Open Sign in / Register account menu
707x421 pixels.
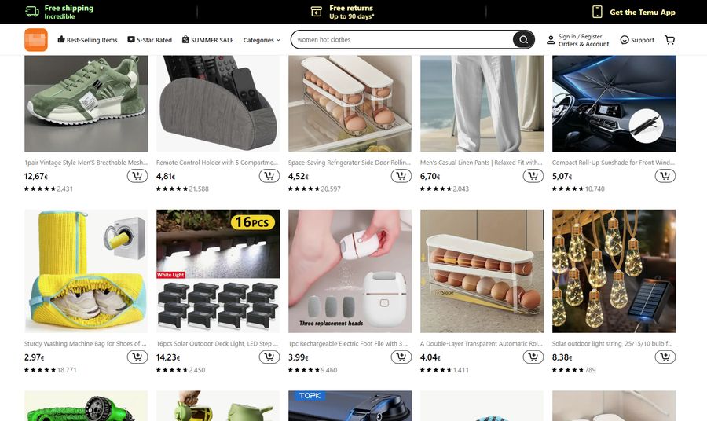pyautogui.click(x=577, y=40)
